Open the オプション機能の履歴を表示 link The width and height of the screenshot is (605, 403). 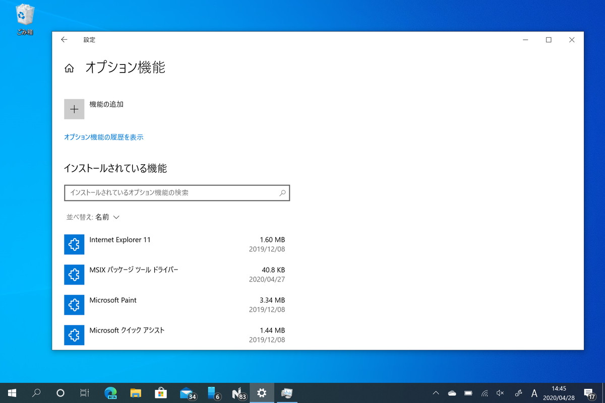point(103,137)
